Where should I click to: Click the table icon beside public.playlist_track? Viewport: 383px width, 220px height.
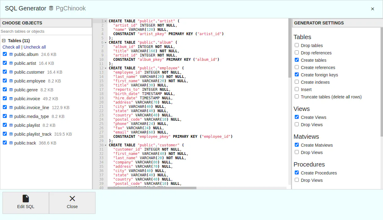(x=11, y=134)
